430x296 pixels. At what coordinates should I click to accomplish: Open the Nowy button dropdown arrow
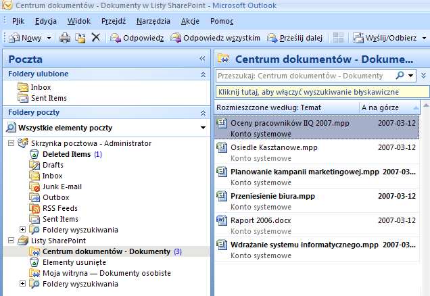tap(49, 38)
